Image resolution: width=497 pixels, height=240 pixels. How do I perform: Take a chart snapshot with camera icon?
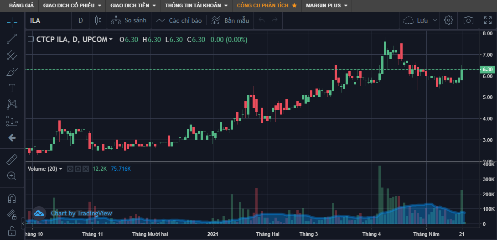point(468,21)
